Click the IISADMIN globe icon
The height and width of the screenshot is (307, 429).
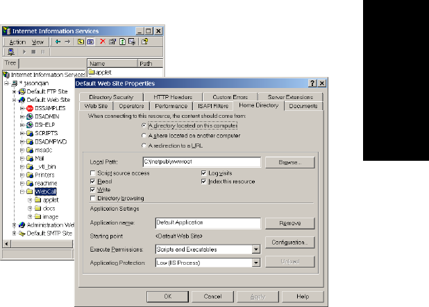[x=30, y=116]
